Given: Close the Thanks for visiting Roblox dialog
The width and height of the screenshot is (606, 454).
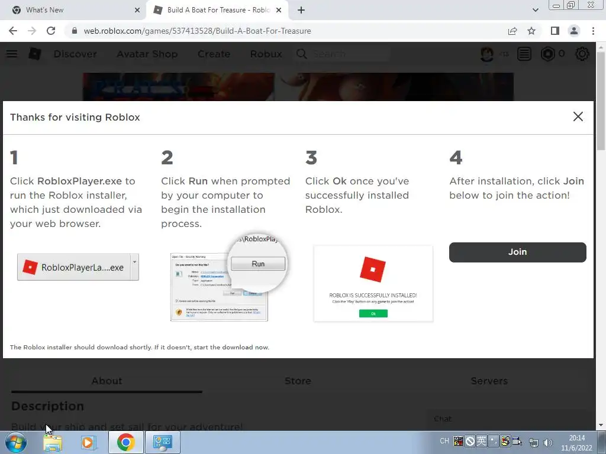Looking at the screenshot, I should point(578,116).
